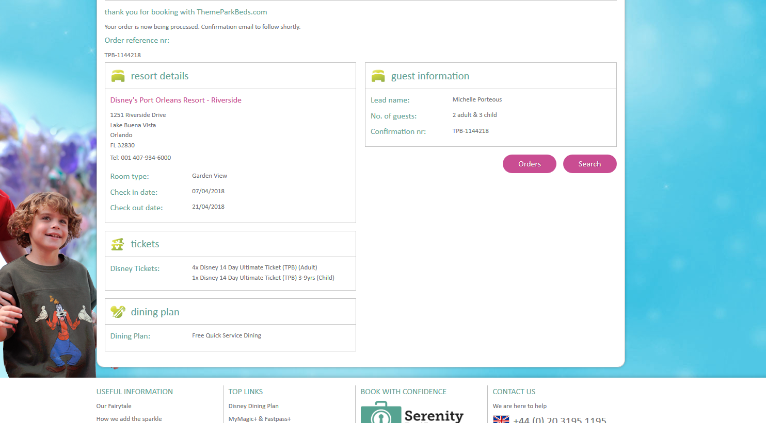Click the Disney Tickets label

pos(135,268)
